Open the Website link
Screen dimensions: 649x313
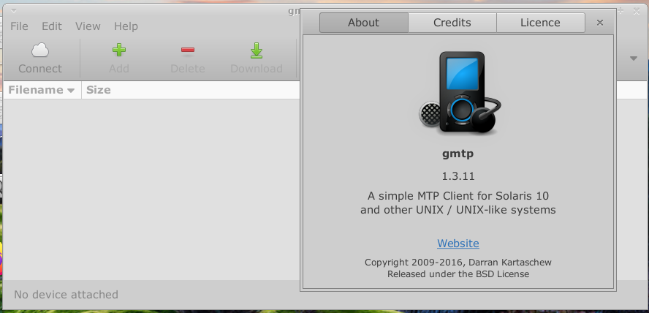(x=458, y=243)
